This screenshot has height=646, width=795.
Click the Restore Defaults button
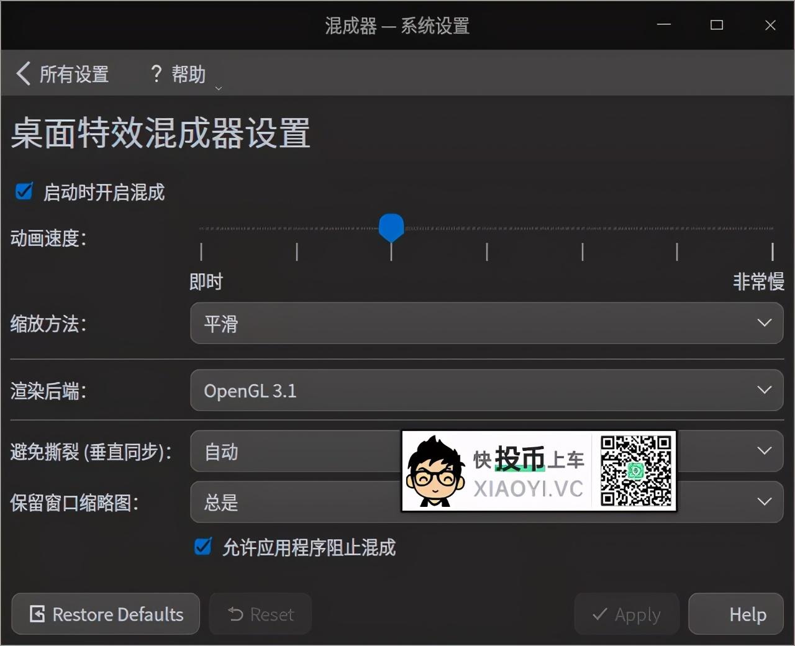coord(106,614)
